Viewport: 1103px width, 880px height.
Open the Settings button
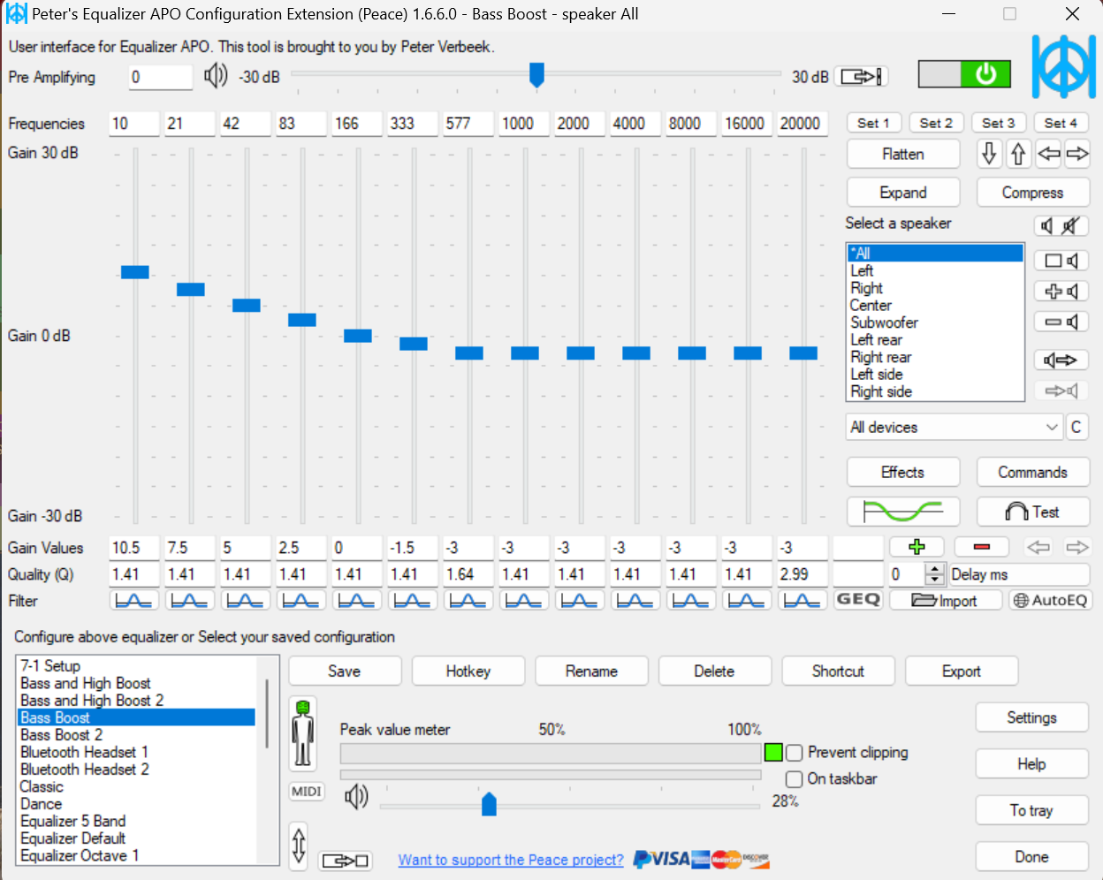[1031, 717]
